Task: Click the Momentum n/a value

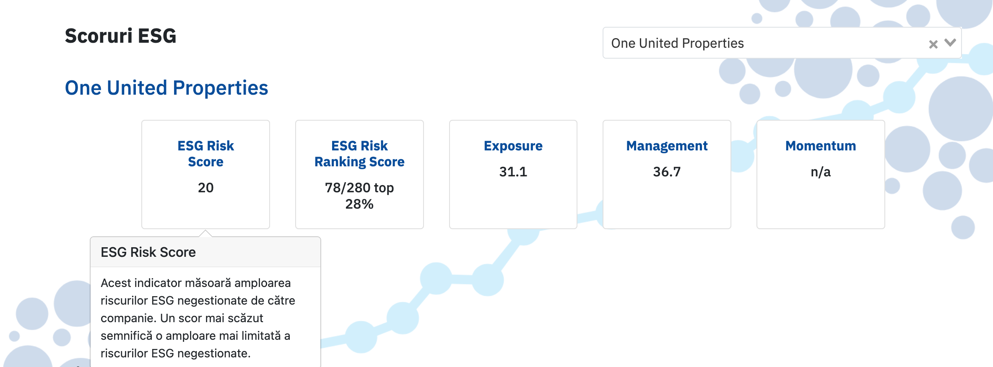Action: tap(820, 172)
